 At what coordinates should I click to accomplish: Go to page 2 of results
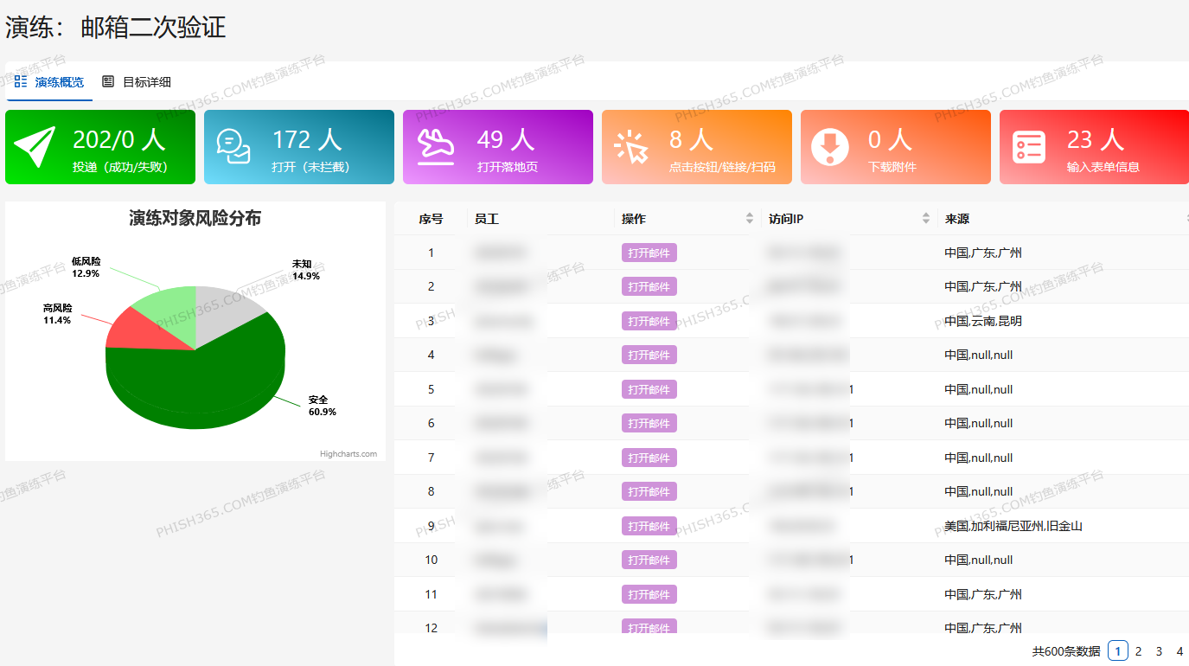[x=1138, y=651]
